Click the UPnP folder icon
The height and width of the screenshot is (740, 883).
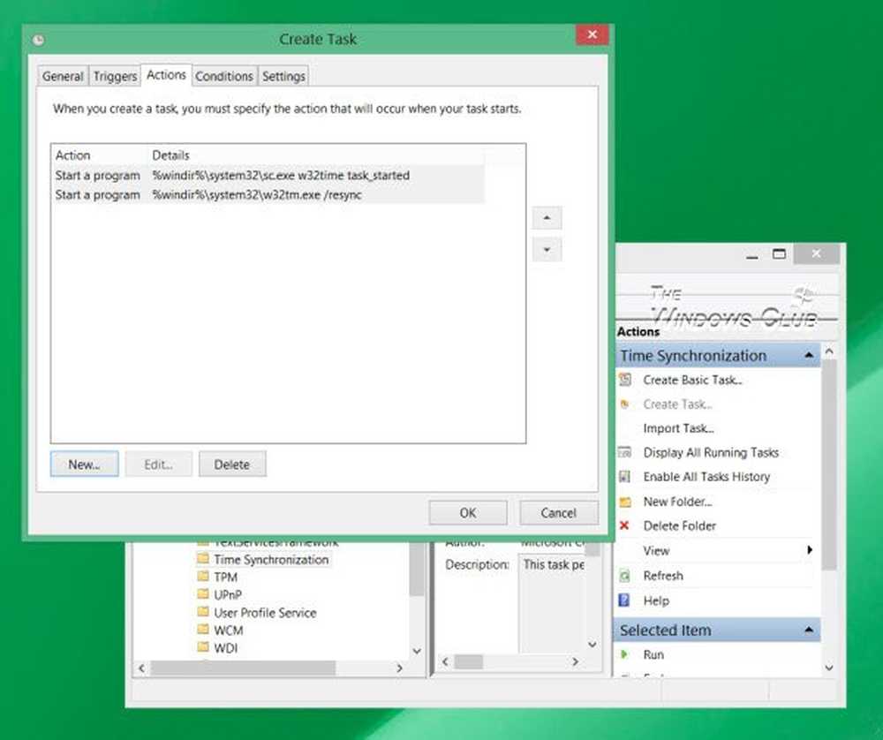tap(203, 594)
